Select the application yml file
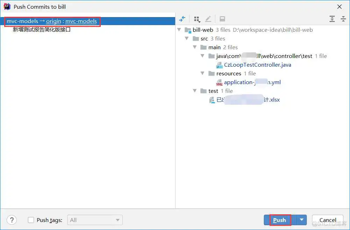 click(252, 82)
